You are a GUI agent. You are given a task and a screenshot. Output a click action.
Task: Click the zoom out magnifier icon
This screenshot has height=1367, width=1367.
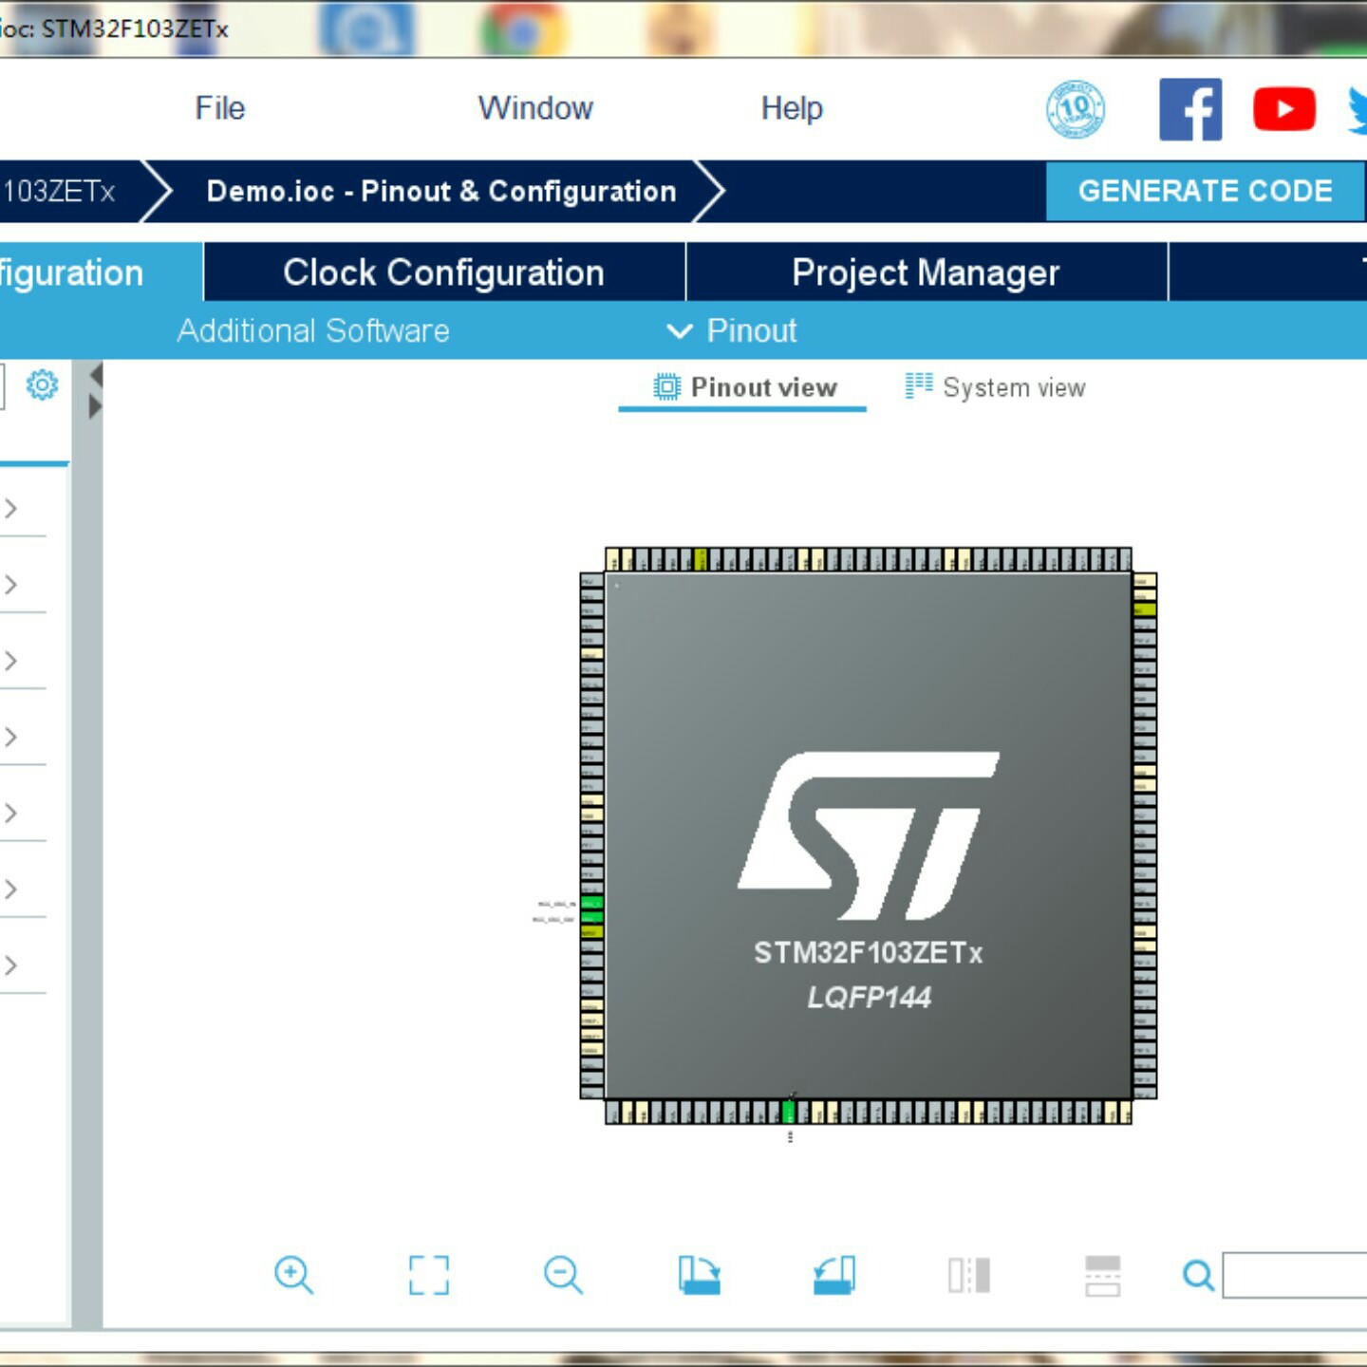click(562, 1274)
